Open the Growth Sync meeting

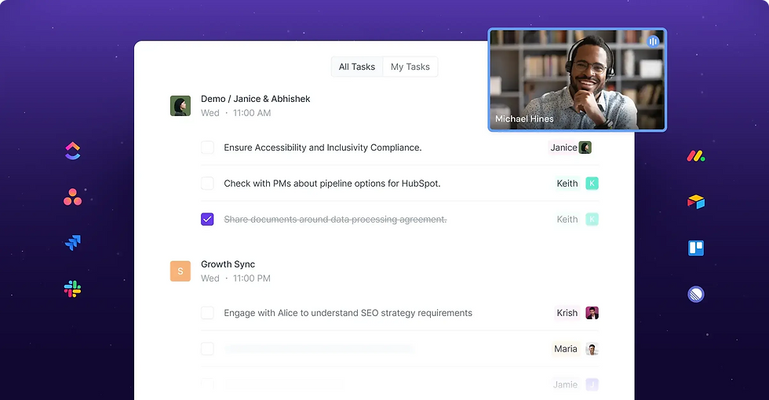pos(228,264)
